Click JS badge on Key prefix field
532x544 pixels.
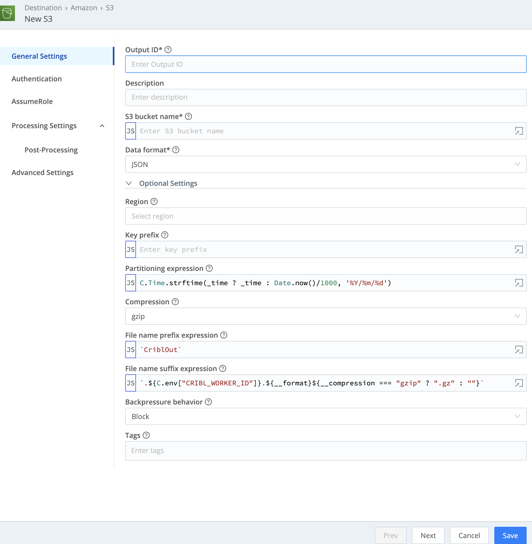pos(131,249)
